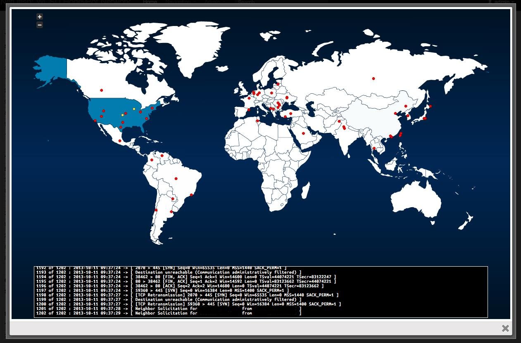Click the user silhouette icon beside admin
The height and width of the screenshot is (343, 521).
490,2
